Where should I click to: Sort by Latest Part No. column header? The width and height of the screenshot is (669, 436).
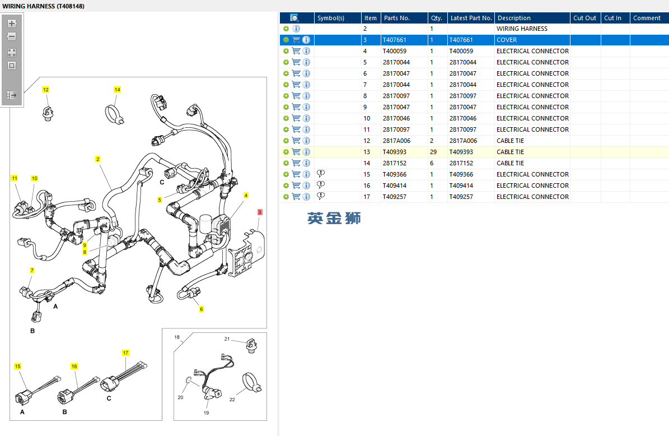[x=471, y=18]
